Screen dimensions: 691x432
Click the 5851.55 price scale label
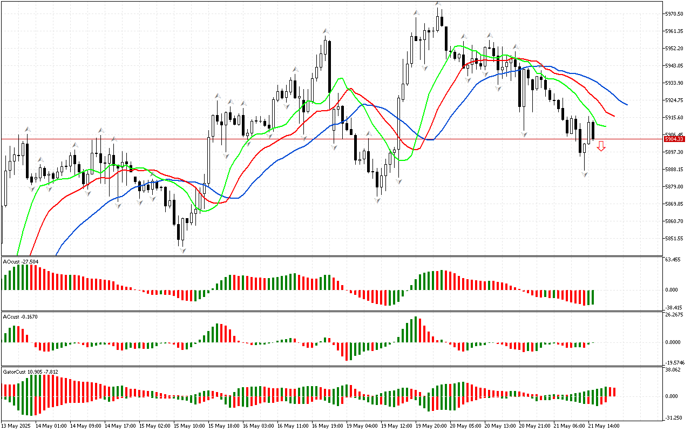674,238
